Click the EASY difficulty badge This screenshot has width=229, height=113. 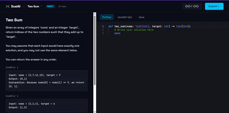50,6
